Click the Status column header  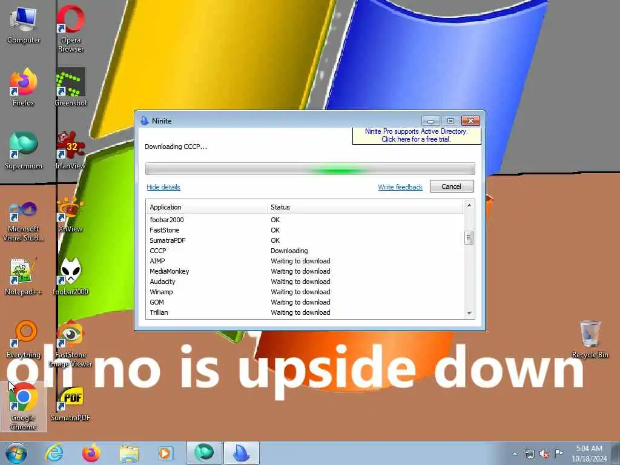[x=365, y=207]
